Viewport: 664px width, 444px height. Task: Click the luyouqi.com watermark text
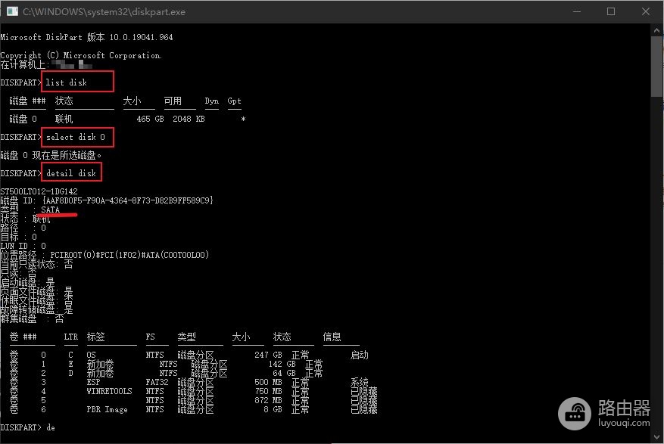tap(624, 423)
